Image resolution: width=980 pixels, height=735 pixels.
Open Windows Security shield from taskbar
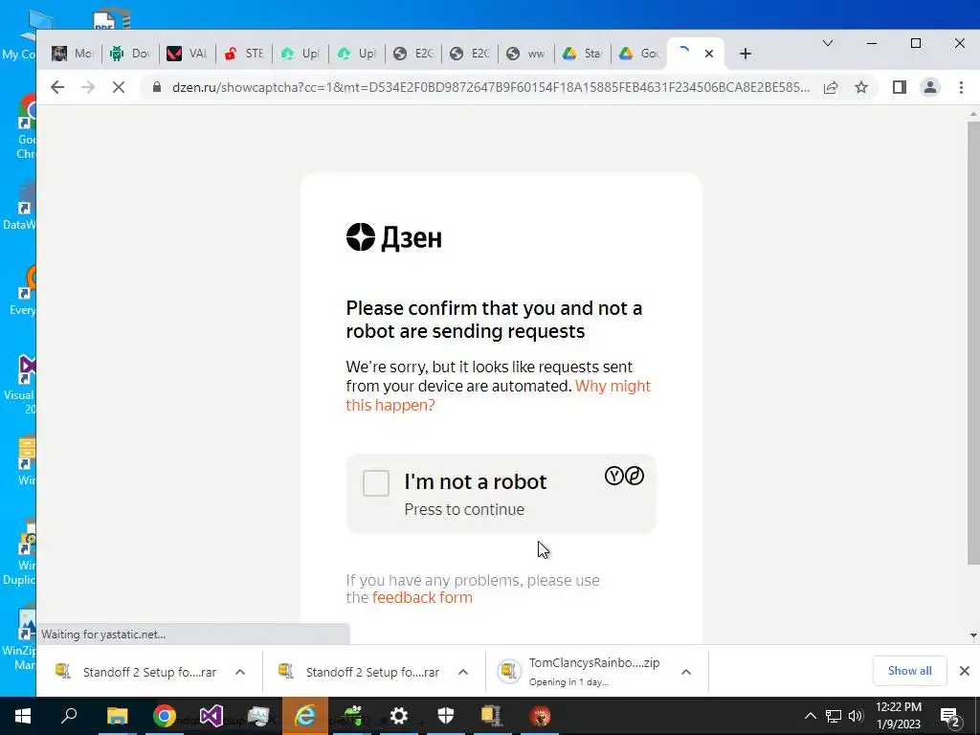pos(446,716)
